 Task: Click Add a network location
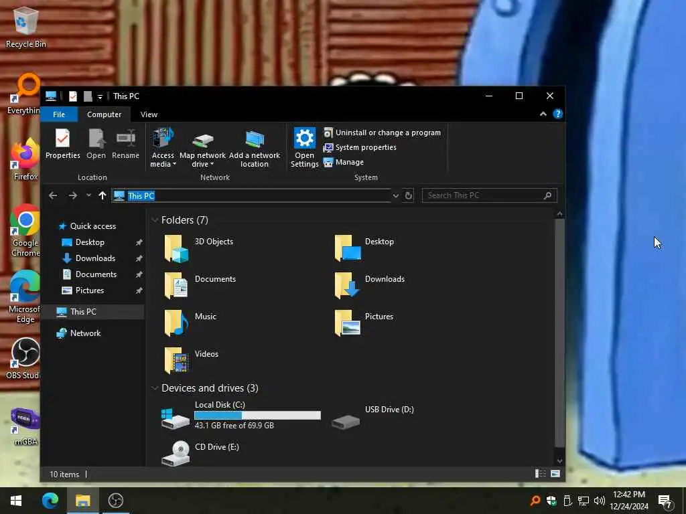point(254,148)
